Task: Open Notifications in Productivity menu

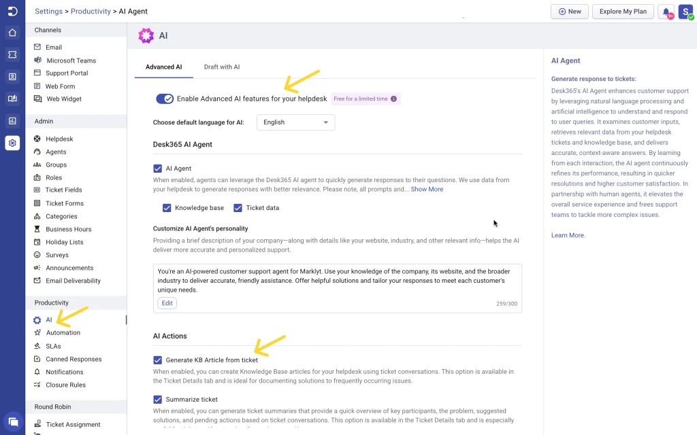Action: coord(65,372)
